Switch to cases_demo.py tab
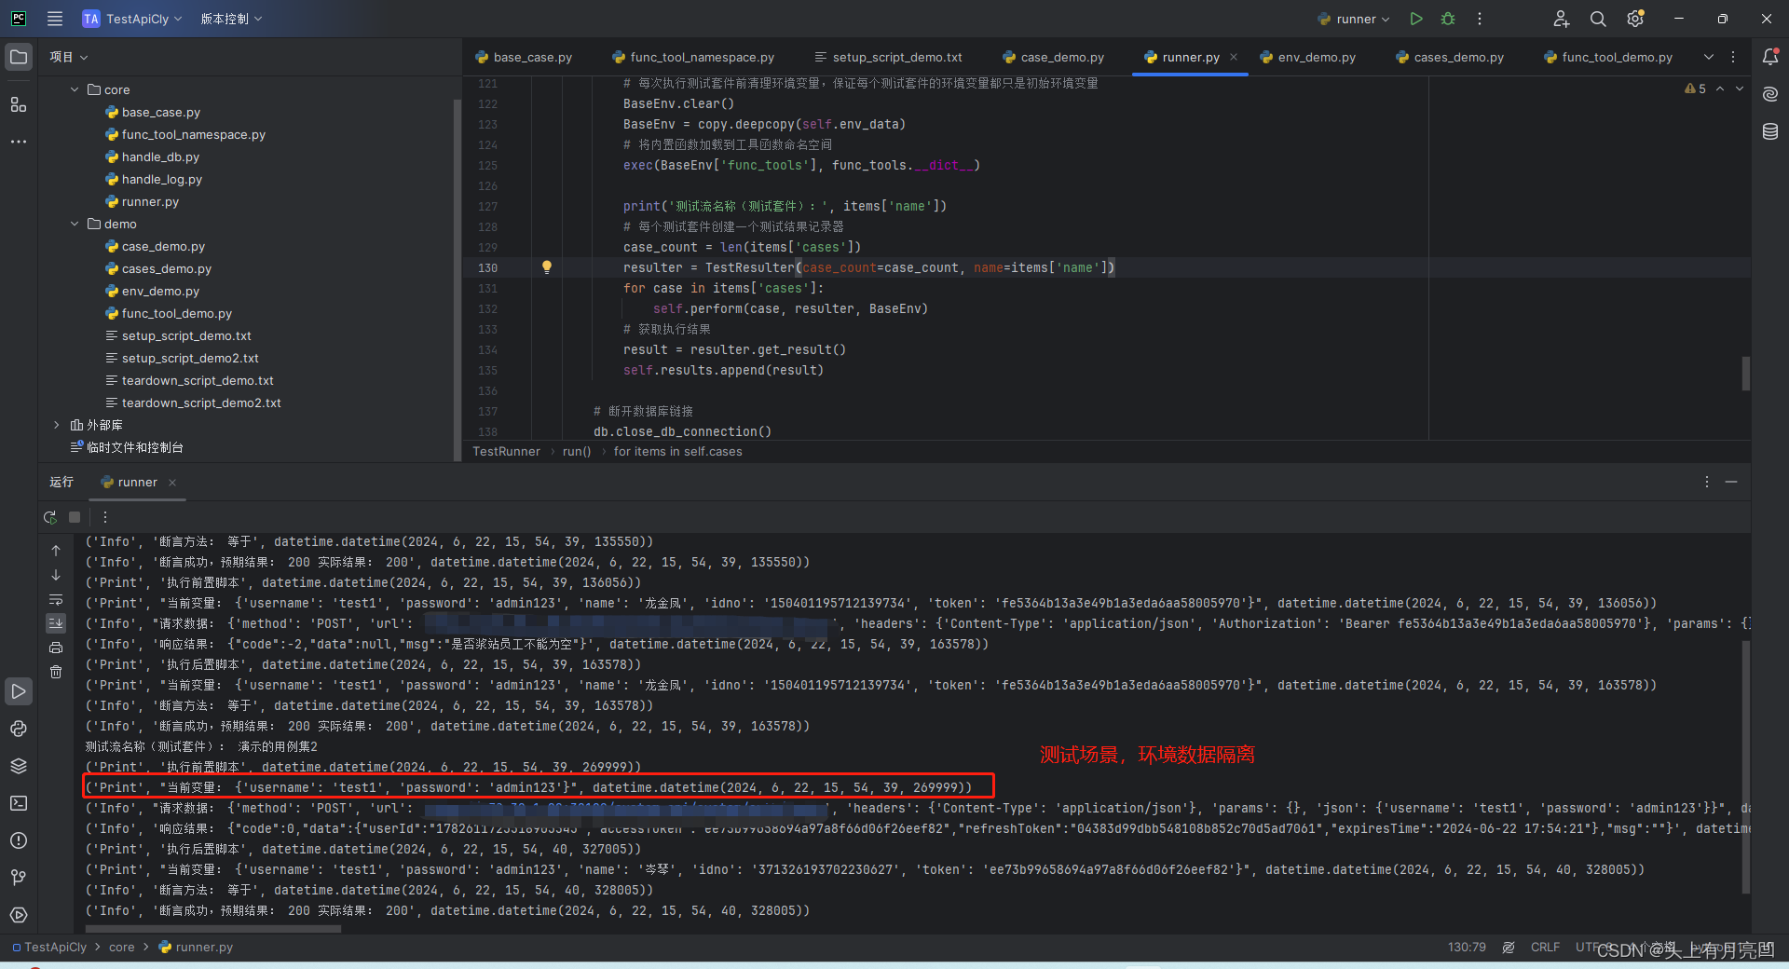The height and width of the screenshot is (969, 1789). tap(1450, 57)
